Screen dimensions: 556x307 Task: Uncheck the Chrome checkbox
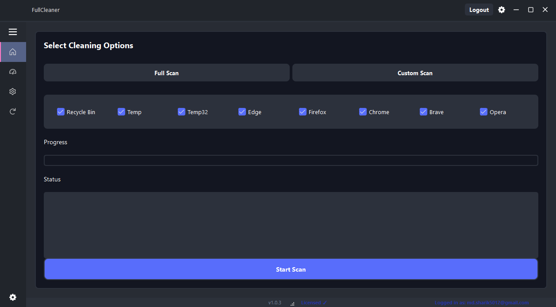363,112
